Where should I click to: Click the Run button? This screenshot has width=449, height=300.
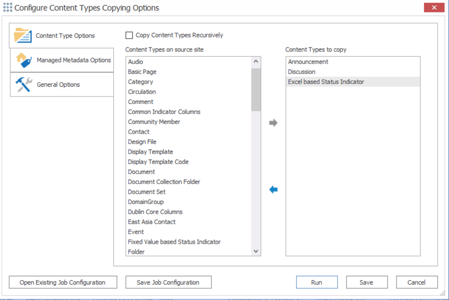pos(317,282)
